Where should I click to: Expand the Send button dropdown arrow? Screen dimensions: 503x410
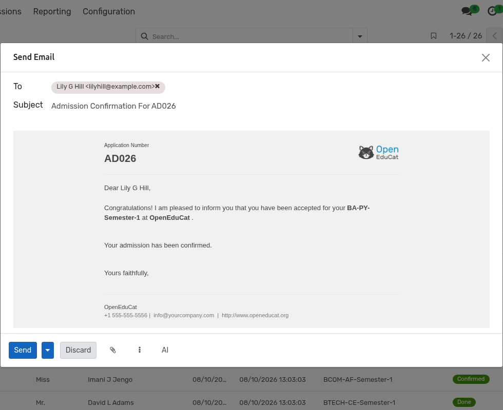[47, 350]
